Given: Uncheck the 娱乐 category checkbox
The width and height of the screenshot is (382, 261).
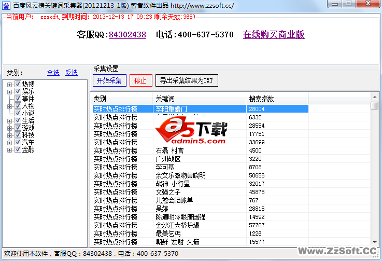Looking at the screenshot, I should (x=18, y=91).
